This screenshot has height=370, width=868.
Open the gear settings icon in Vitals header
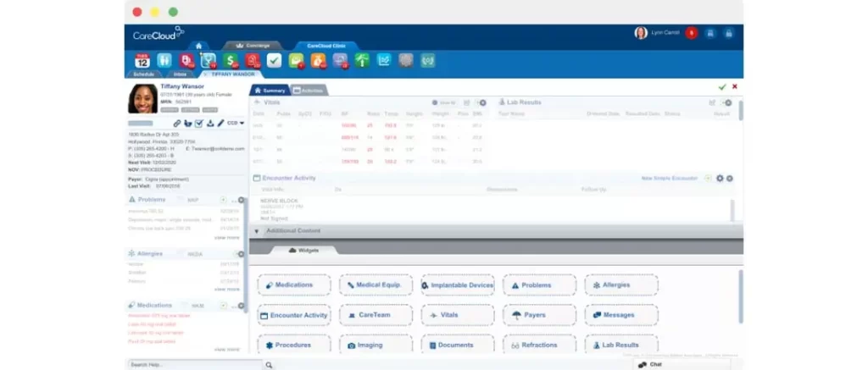(482, 102)
